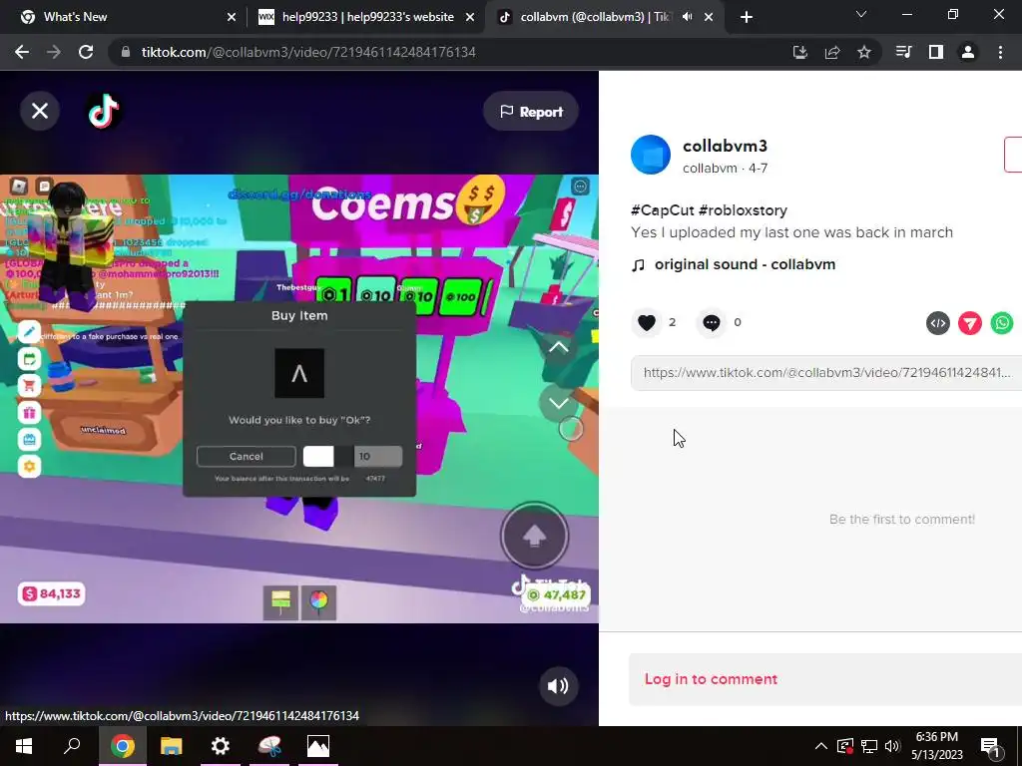Reload the page
Screen dimensions: 1022x766
tap(86, 52)
